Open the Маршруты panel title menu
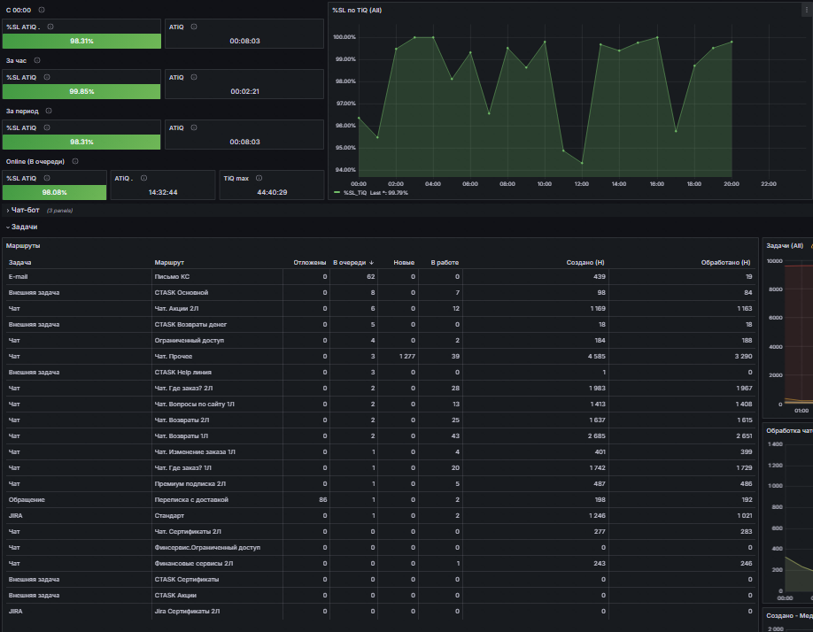Screen dimensions: 813x632 23,245
